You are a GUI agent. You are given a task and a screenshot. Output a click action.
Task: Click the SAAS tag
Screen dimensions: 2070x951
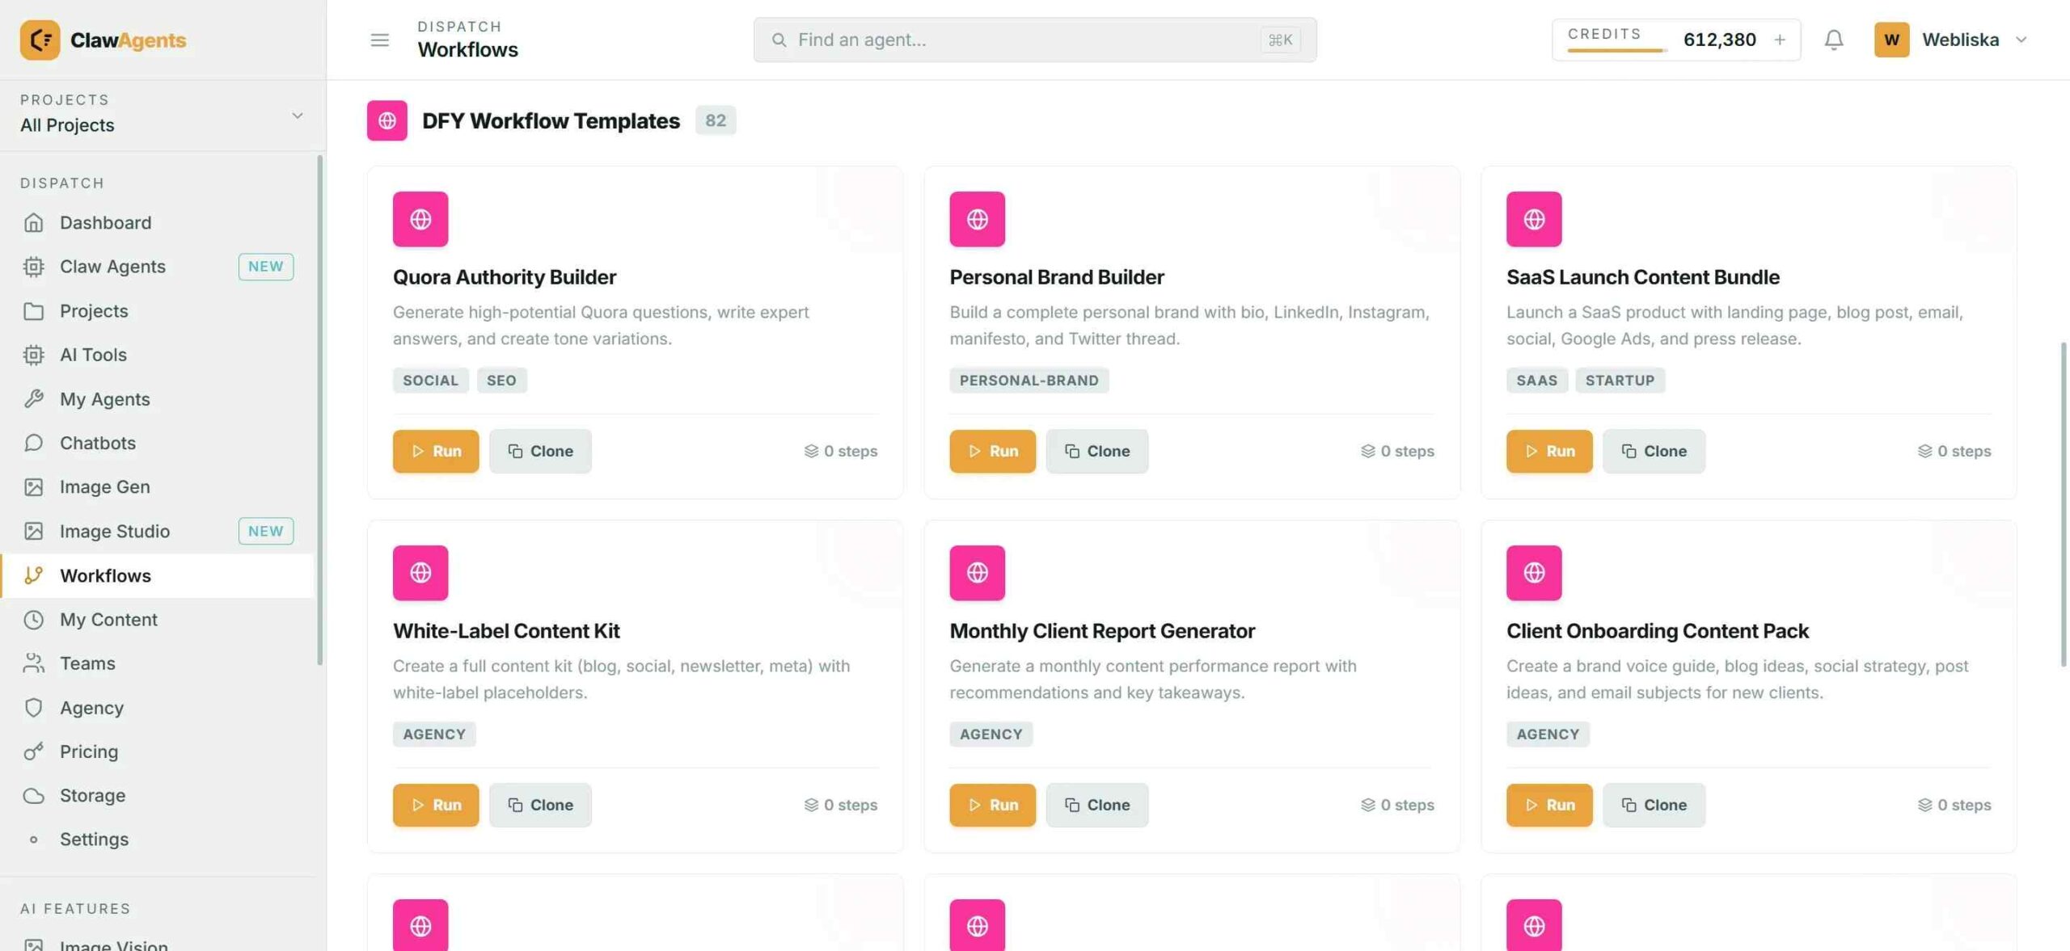coord(1536,381)
